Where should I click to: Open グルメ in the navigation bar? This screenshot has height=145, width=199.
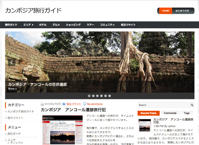pyautogui.click(x=56, y=25)
